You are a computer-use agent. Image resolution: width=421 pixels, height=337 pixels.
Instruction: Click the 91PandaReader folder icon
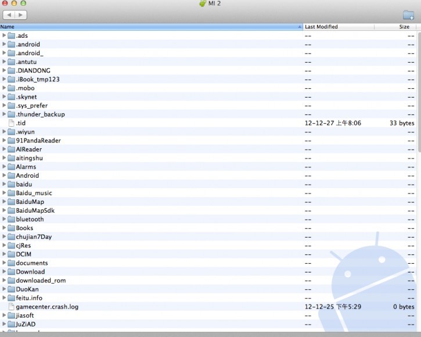[11, 141]
